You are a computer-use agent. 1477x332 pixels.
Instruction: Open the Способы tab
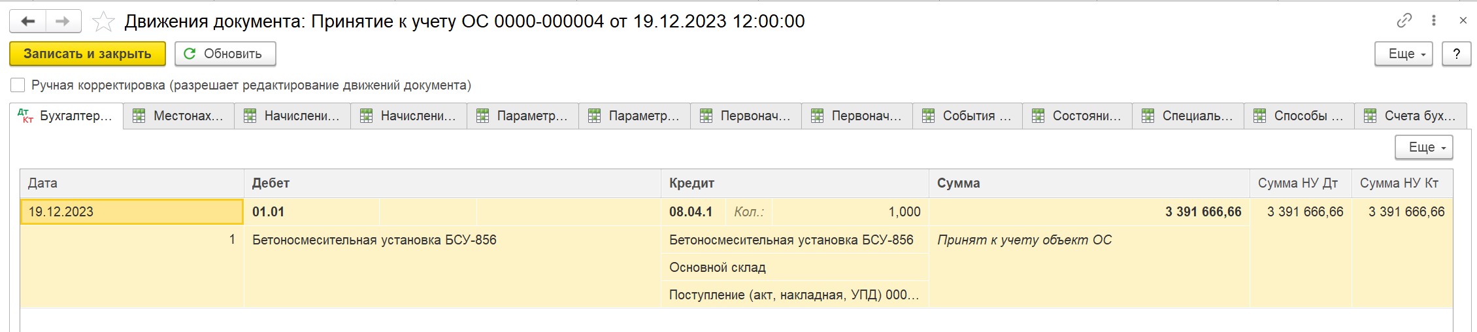coord(1299,116)
